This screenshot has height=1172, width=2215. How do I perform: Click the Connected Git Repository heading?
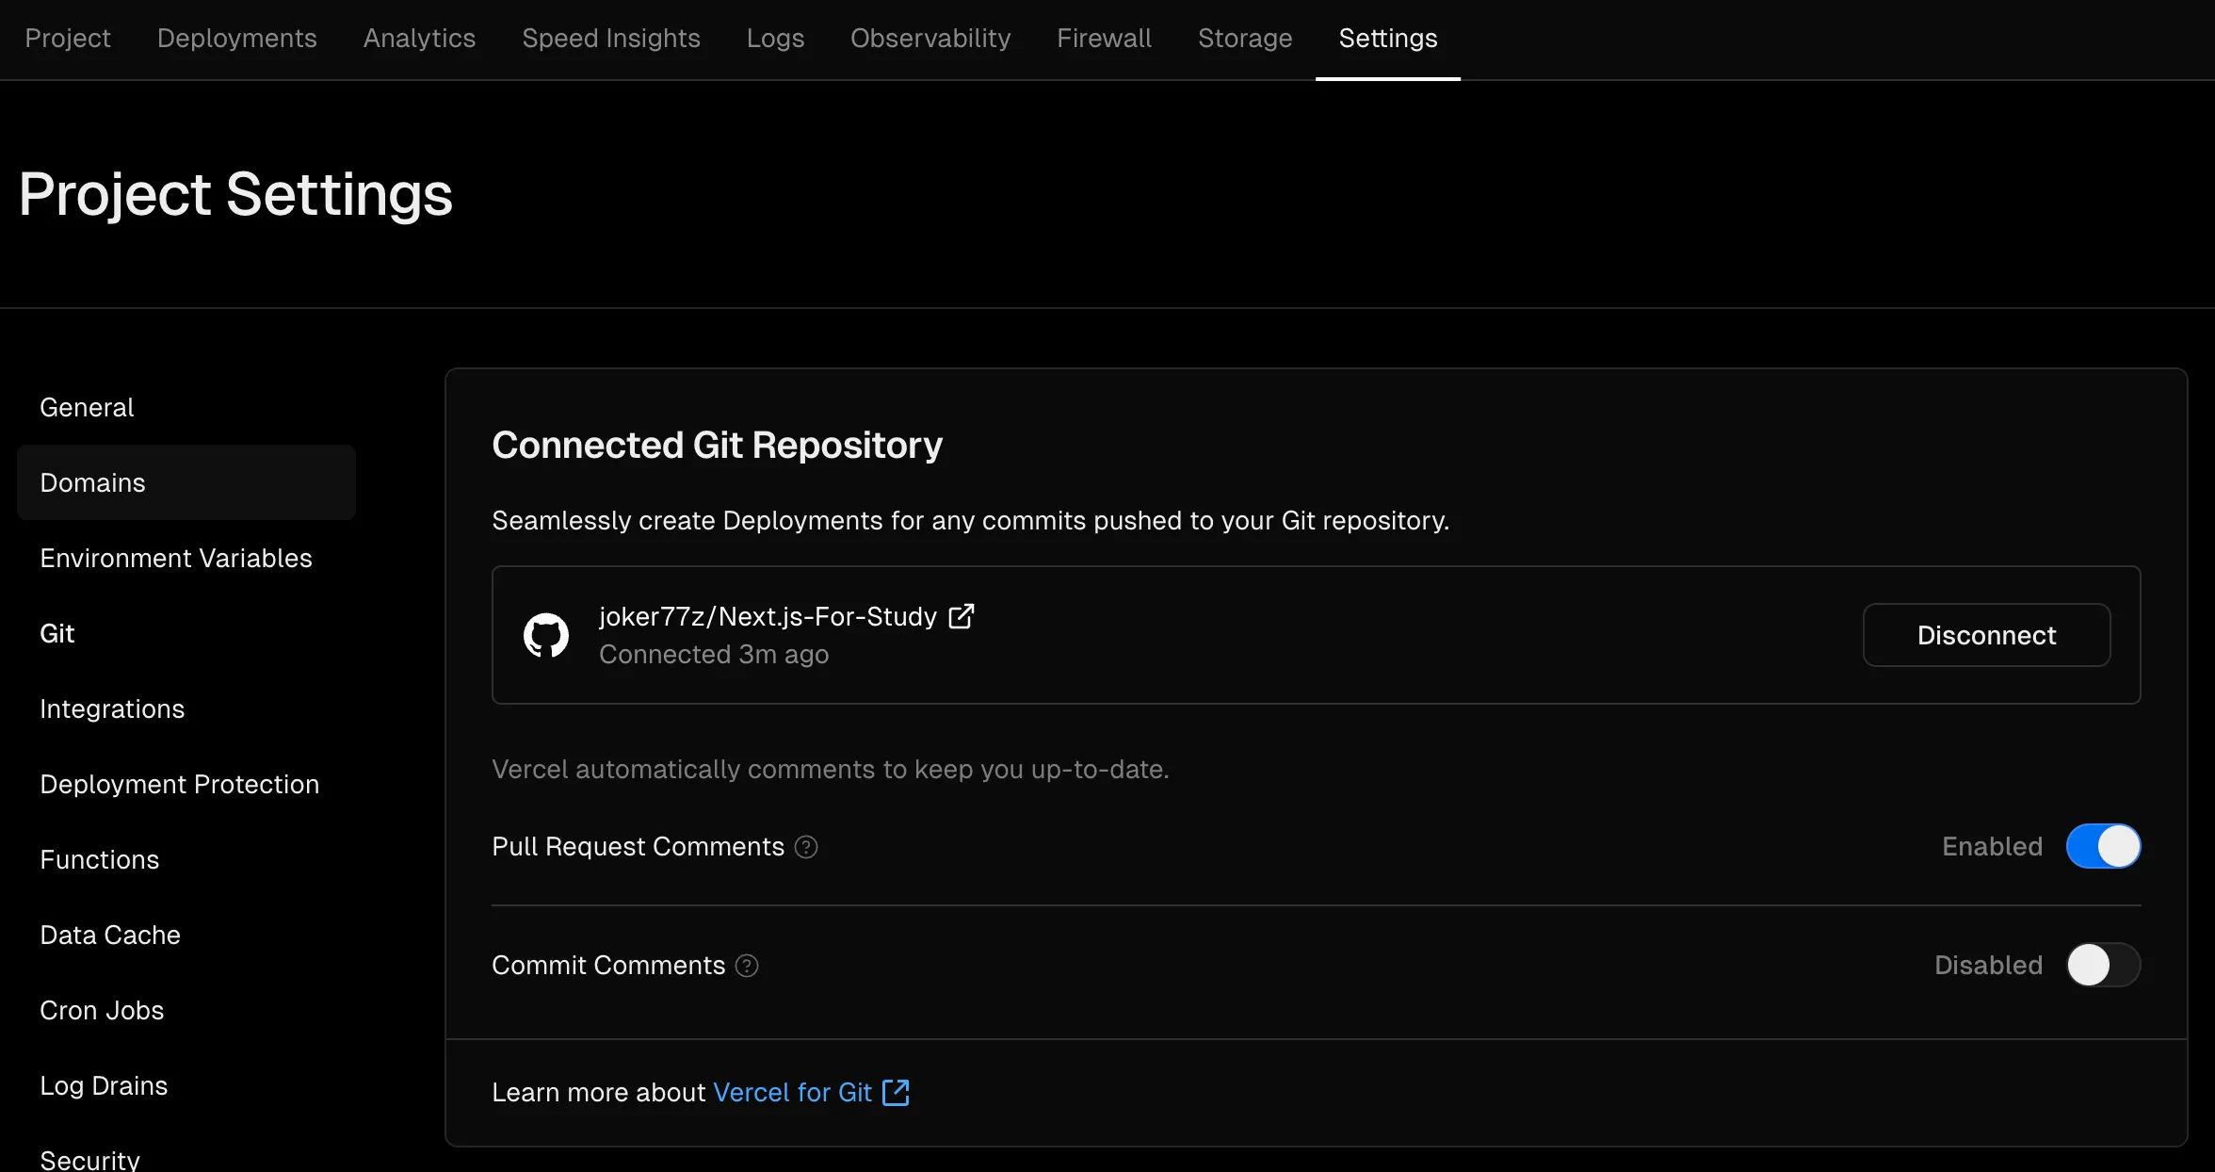pyautogui.click(x=718, y=445)
